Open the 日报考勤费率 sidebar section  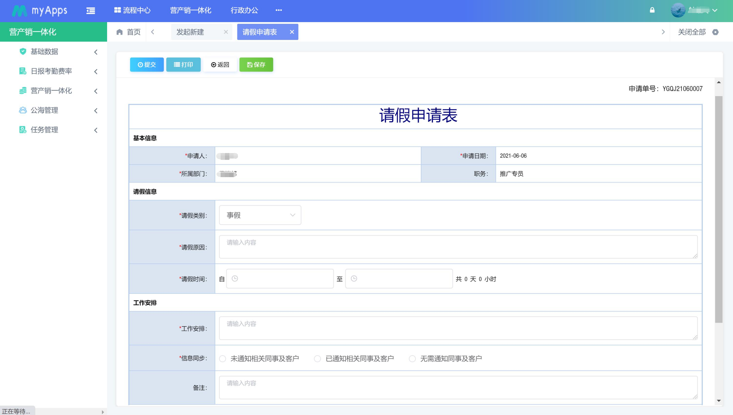pos(51,71)
